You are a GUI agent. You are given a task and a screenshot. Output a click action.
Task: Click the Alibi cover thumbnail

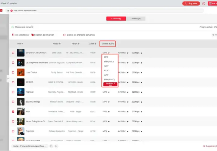[20, 112]
